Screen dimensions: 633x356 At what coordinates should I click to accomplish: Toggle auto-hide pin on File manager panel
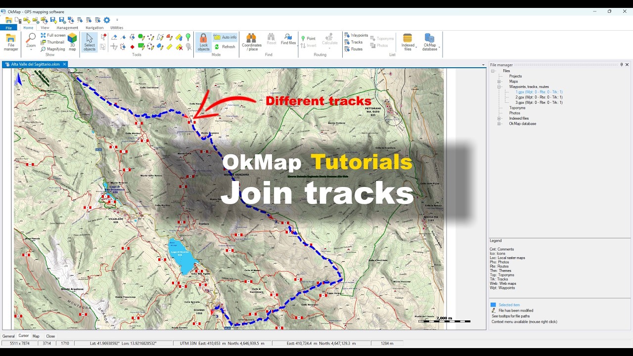click(622, 65)
